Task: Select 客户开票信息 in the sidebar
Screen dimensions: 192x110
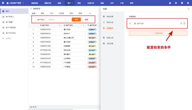Action: pos(11,27)
